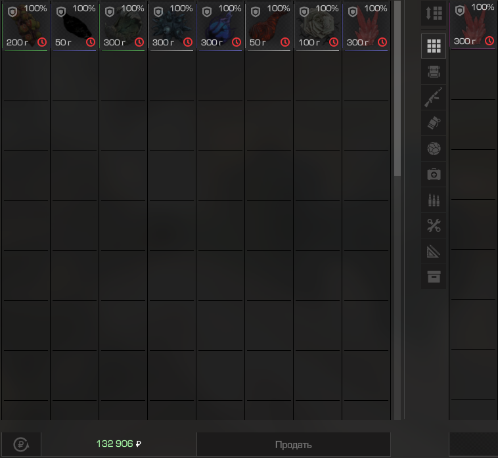Screen dimensions: 498x458
Task: Click the 100 г weight label
Action: [309, 42]
